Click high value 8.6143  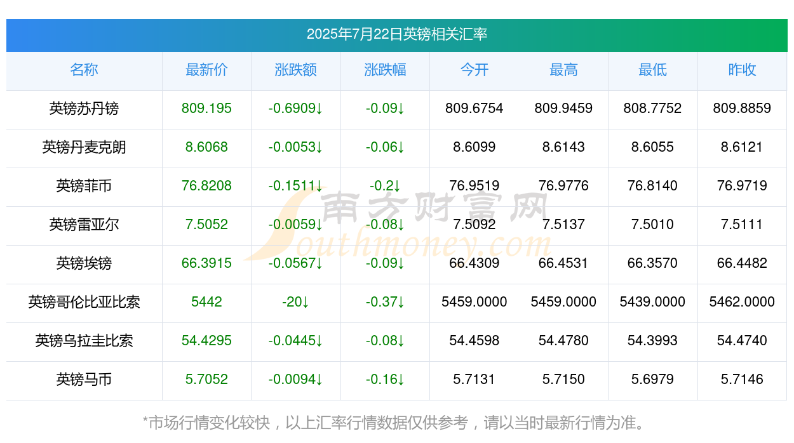(563, 147)
